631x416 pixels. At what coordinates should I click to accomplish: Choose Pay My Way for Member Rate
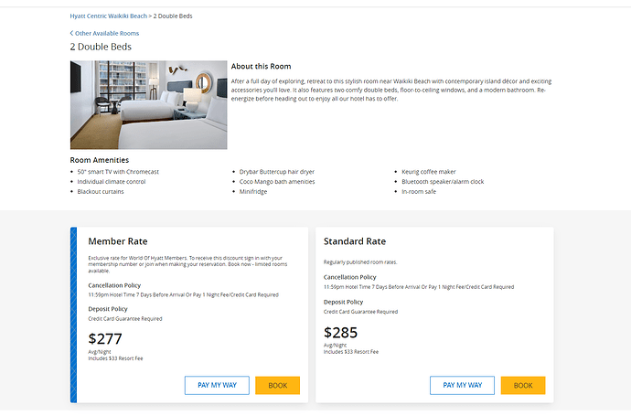pos(217,386)
